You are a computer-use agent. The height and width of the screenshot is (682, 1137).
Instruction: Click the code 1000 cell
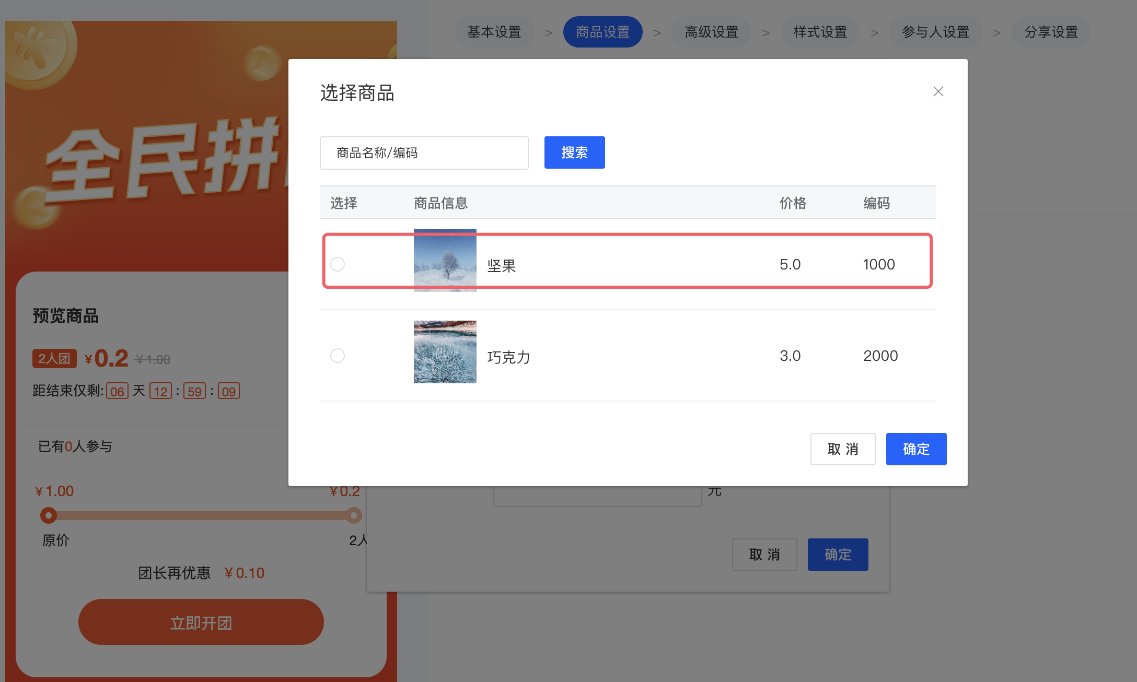(x=879, y=264)
